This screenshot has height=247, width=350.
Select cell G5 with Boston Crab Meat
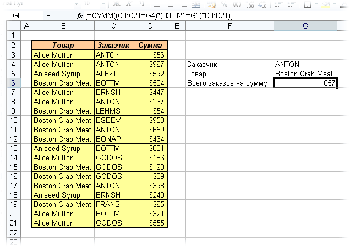point(305,74)
